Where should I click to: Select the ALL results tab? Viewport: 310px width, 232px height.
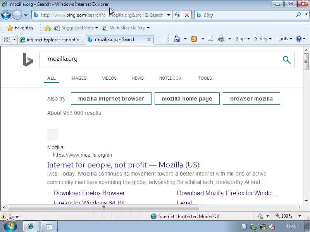point(52,78)
